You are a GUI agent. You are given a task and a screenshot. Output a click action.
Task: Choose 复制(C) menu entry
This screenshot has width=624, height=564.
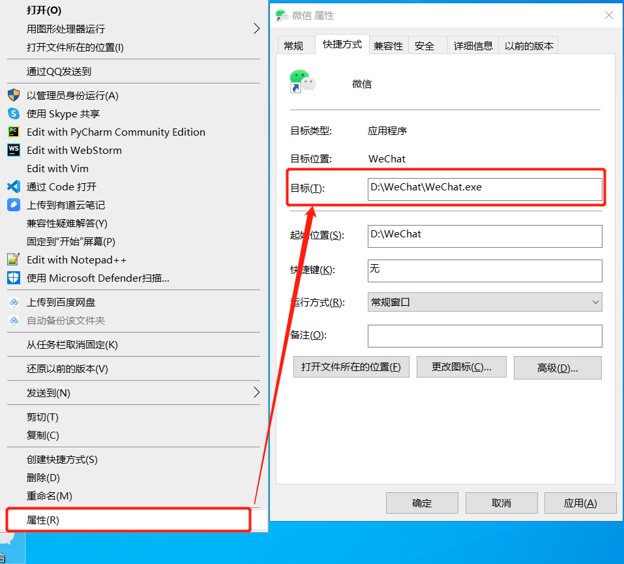(42, 436)
